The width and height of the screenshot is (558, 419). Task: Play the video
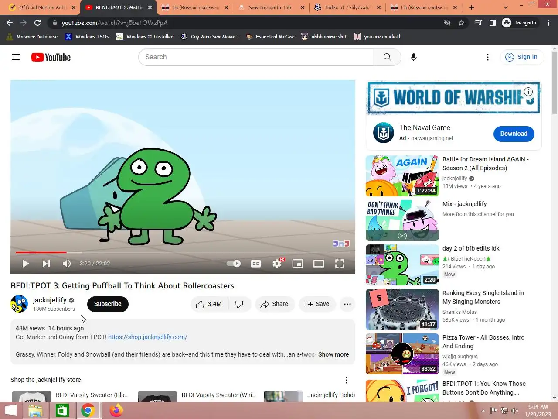tap(25, 264)
